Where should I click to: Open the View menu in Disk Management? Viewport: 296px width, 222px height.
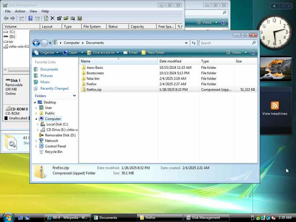[x=33, y=11]
